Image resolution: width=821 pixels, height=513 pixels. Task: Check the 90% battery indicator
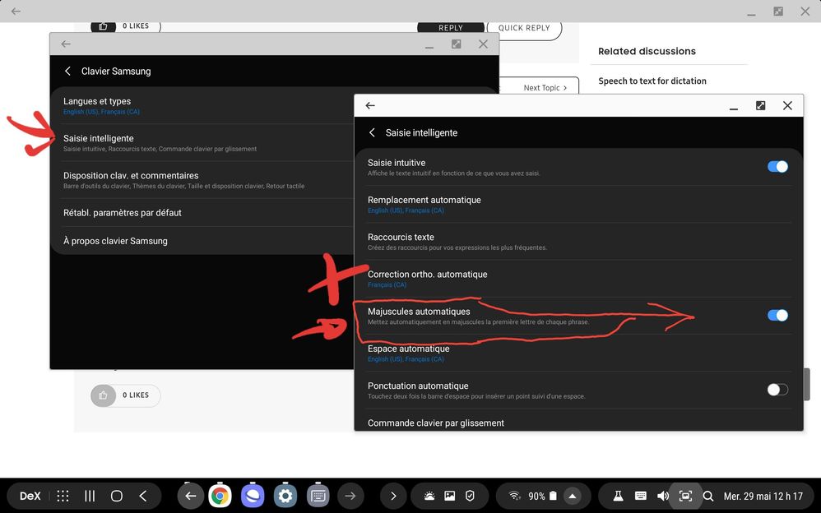tap(542, 496)
